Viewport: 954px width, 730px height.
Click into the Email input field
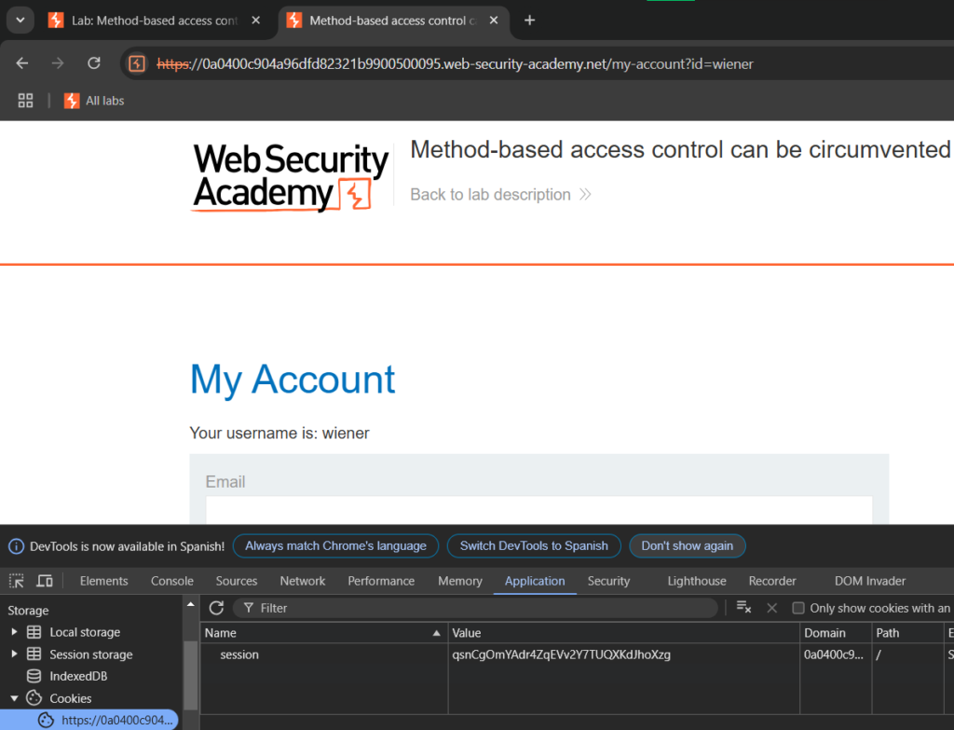(x=539, y=510)
